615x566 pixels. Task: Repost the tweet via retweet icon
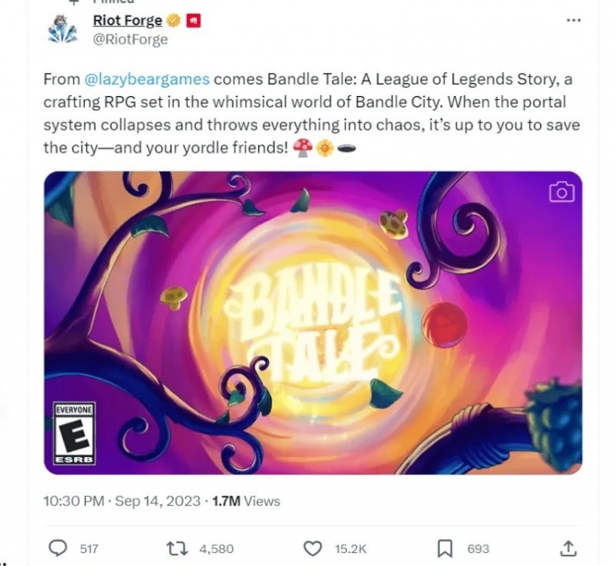click(x=178, y=548)
